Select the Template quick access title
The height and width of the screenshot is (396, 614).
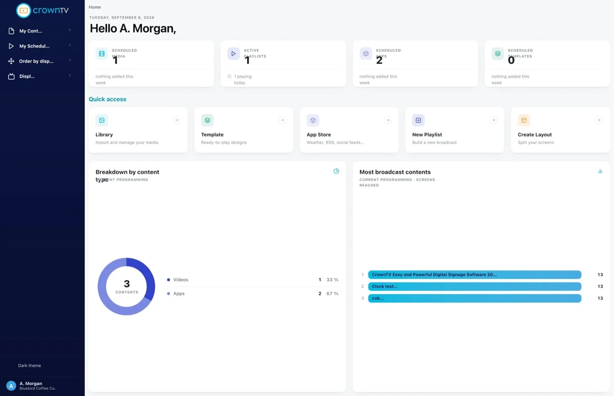tap(213, 135)
